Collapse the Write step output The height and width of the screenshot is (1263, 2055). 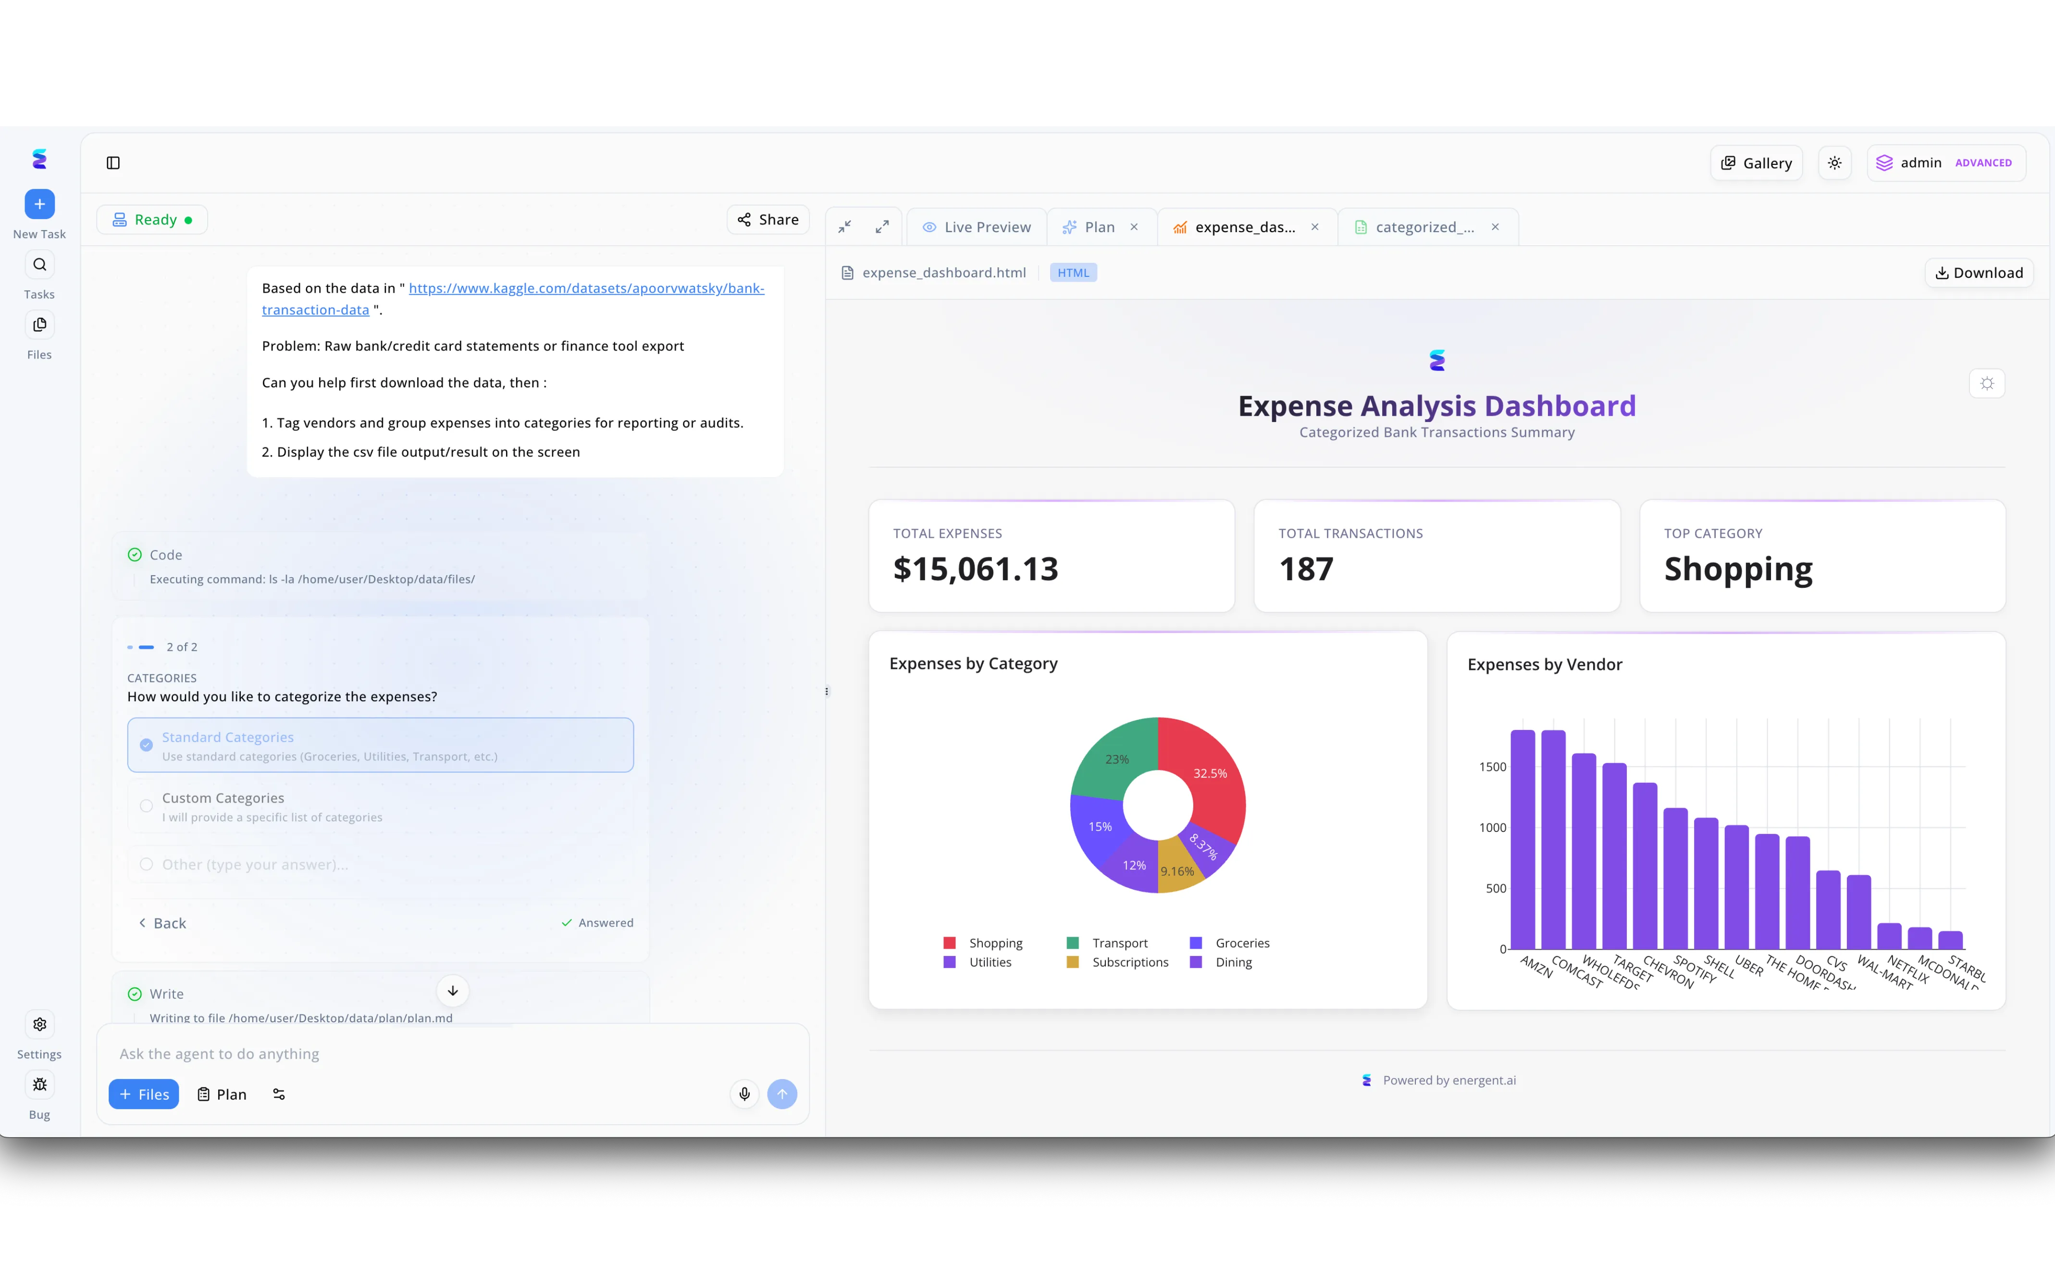pos(453,991)
